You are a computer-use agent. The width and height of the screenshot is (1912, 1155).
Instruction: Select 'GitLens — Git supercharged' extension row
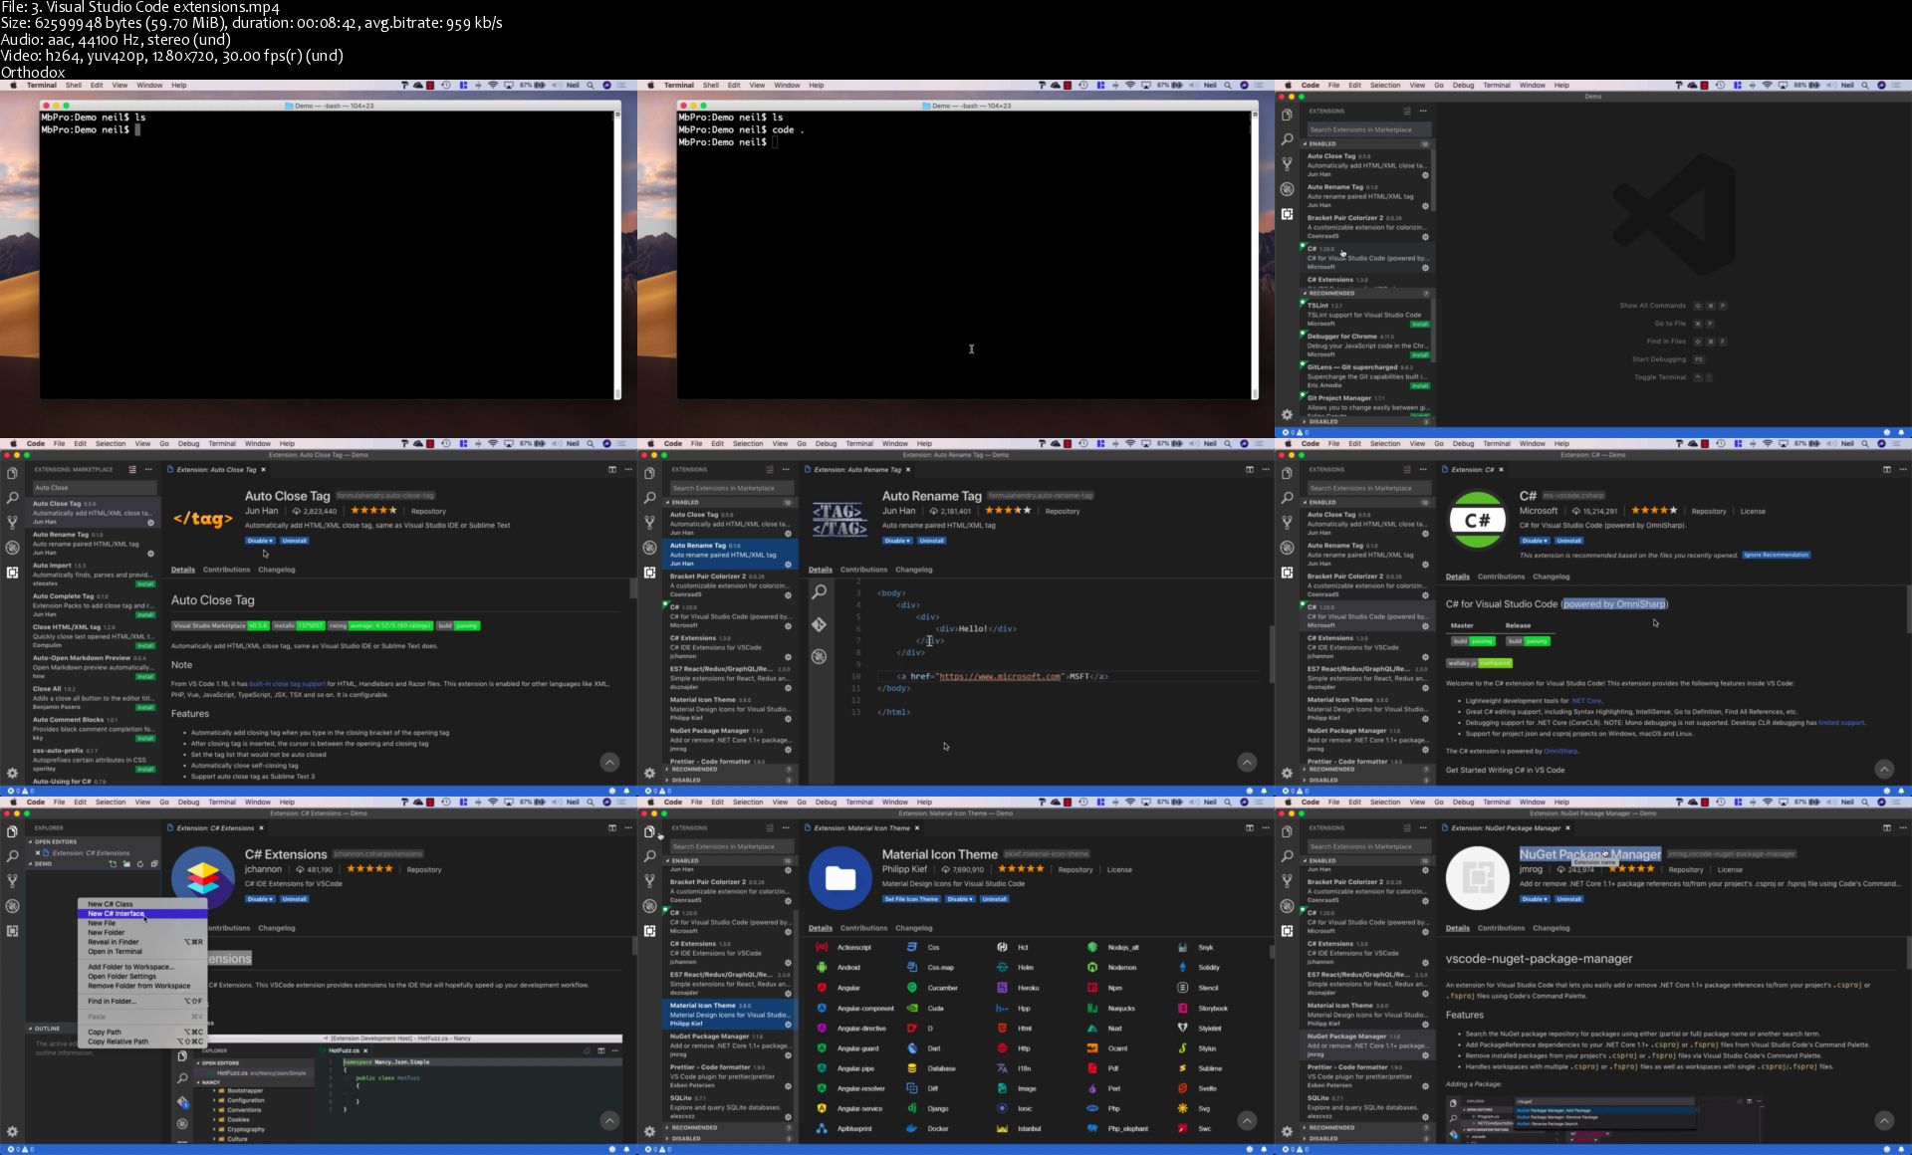(1367, 376)
